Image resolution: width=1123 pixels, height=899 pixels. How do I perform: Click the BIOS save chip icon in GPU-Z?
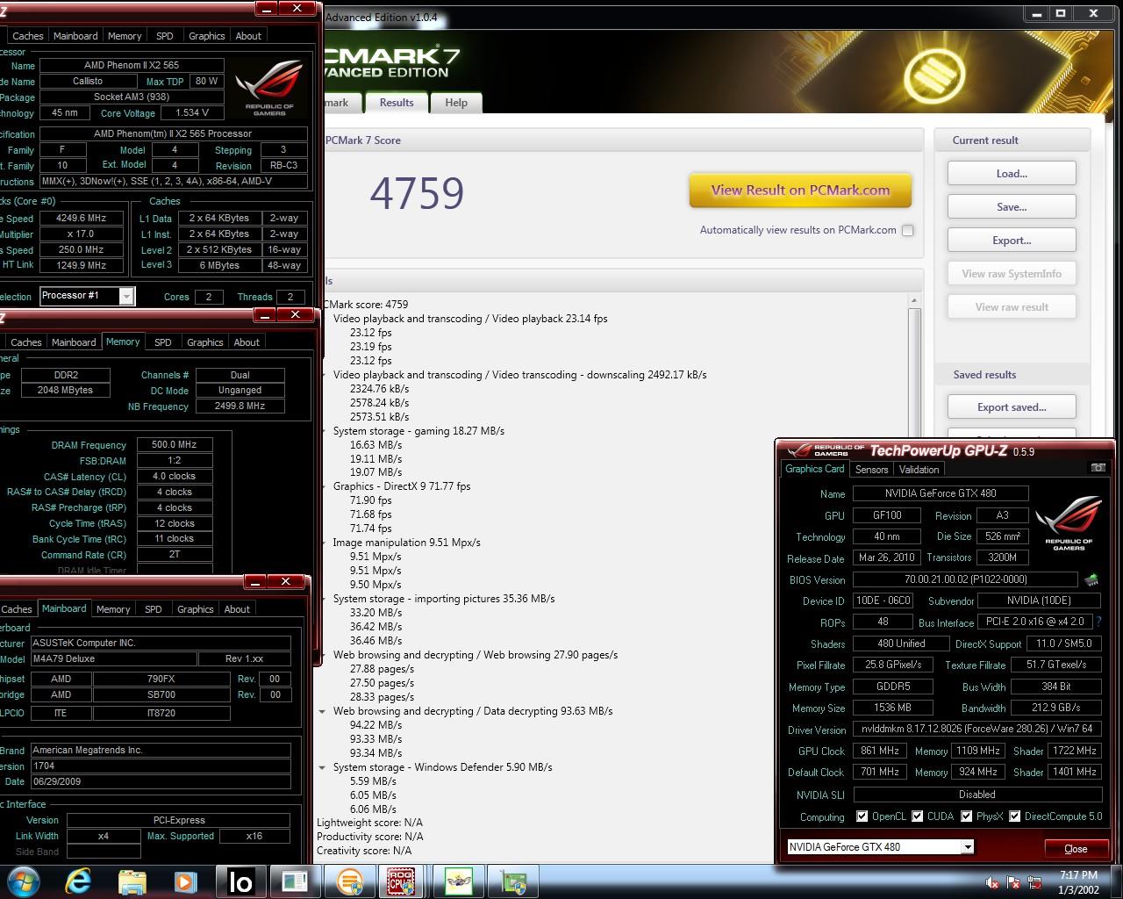(1091, 579)
